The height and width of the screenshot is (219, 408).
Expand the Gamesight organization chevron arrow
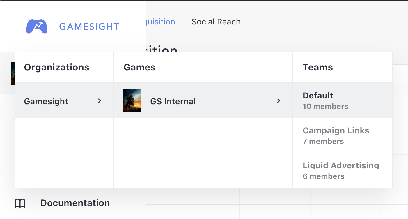(x=100, y=101)
